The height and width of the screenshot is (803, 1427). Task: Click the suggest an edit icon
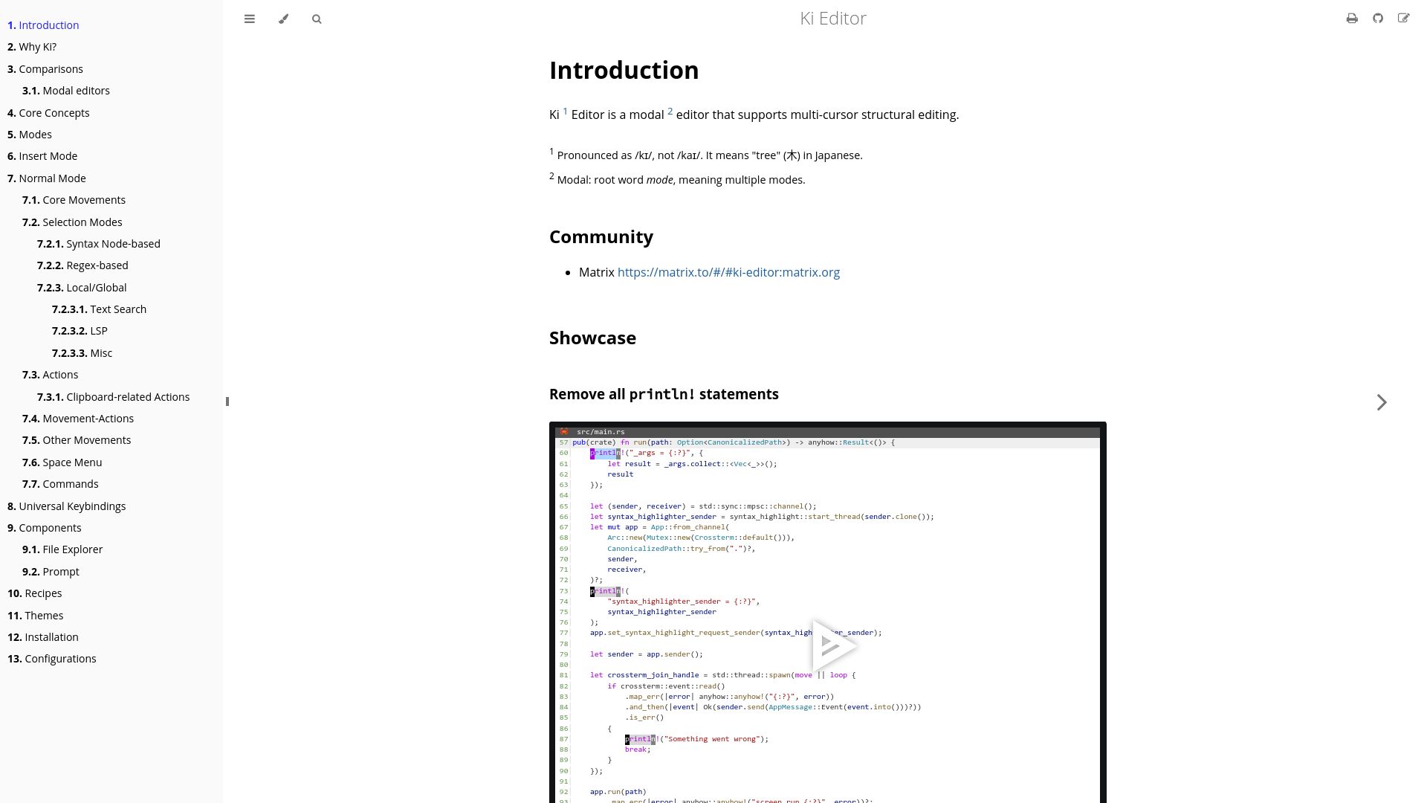pyautogui.click(x=1403, y=19)
